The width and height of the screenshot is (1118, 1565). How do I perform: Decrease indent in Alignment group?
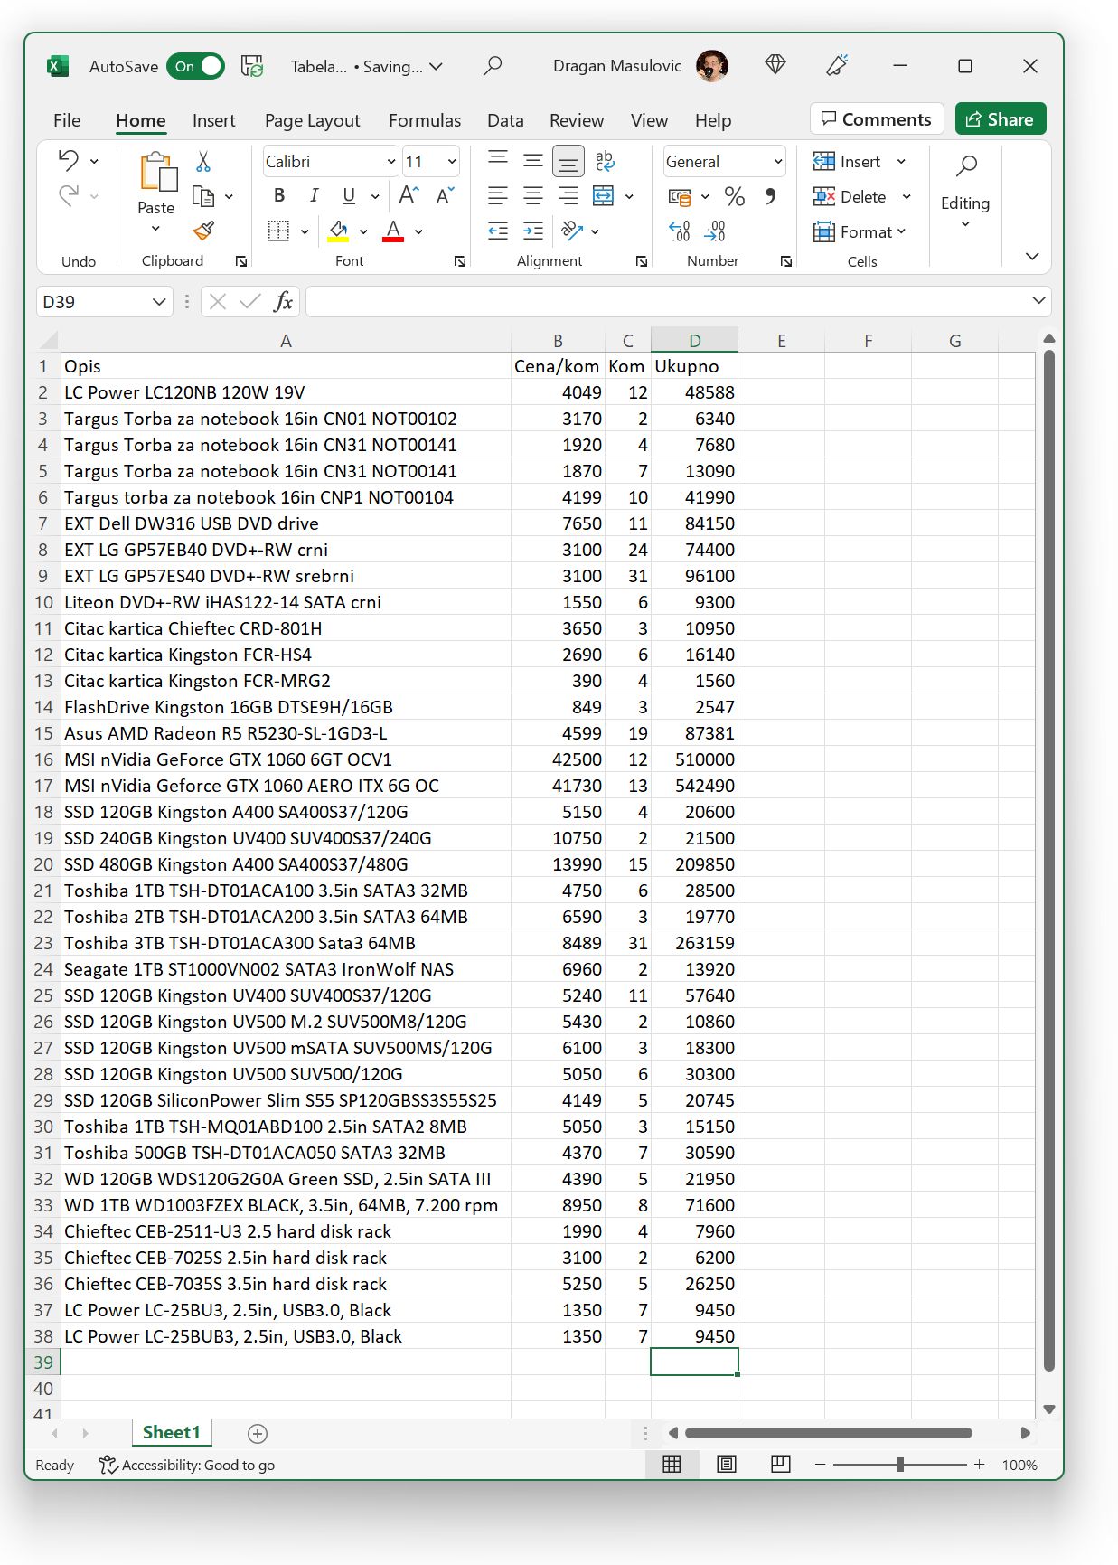tap(498, 231)
